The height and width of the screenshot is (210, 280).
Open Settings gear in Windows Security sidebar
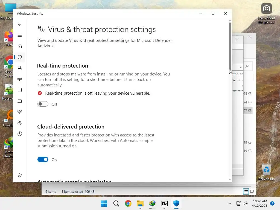point(20,175)
